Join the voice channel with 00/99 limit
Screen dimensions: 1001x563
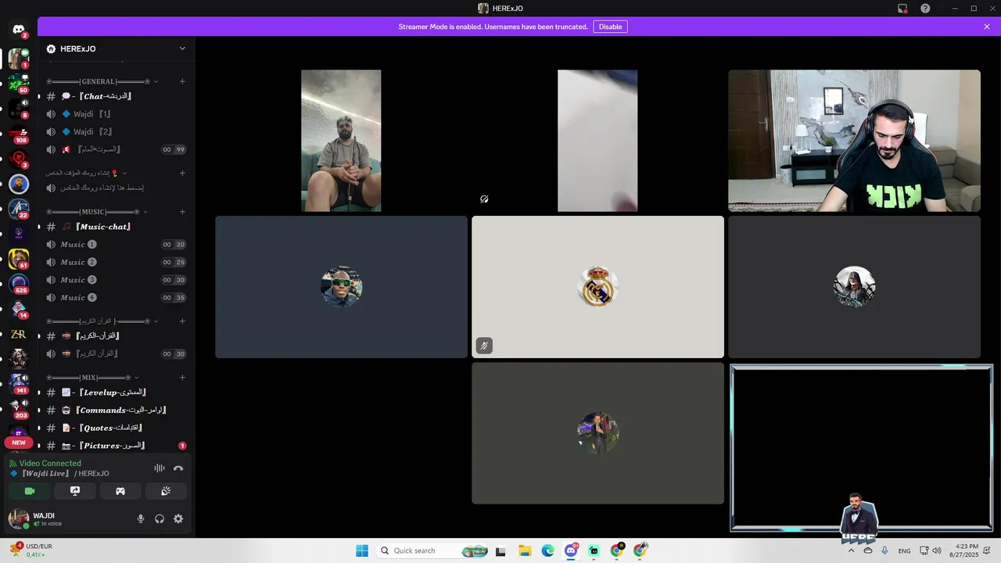117,149
